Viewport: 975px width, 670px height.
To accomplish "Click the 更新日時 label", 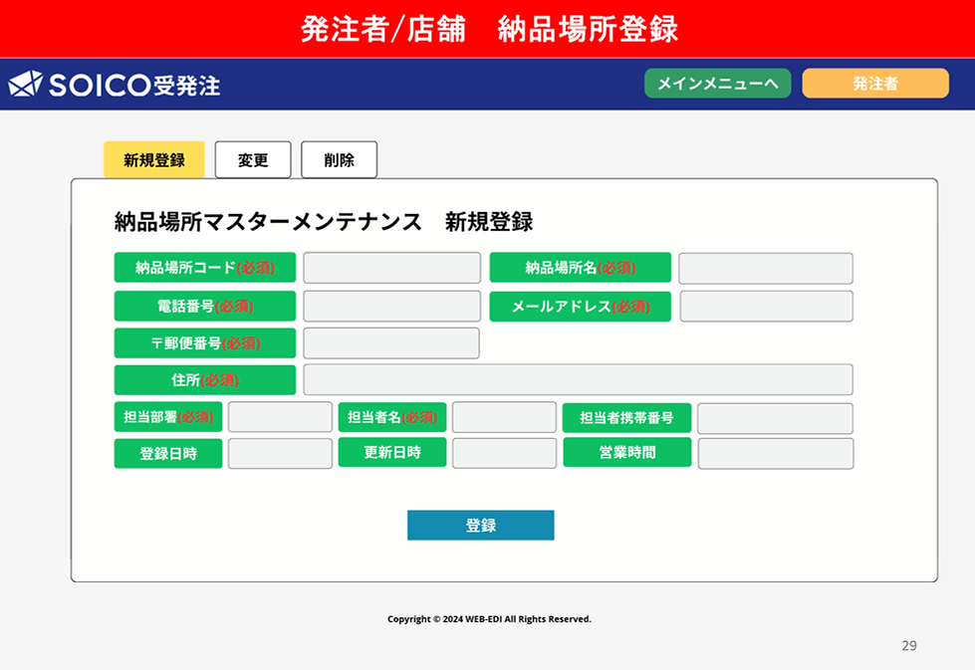I will (x=391, y=453).
